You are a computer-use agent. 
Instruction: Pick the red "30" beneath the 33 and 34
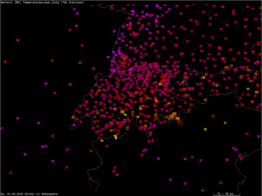(117, 175)
